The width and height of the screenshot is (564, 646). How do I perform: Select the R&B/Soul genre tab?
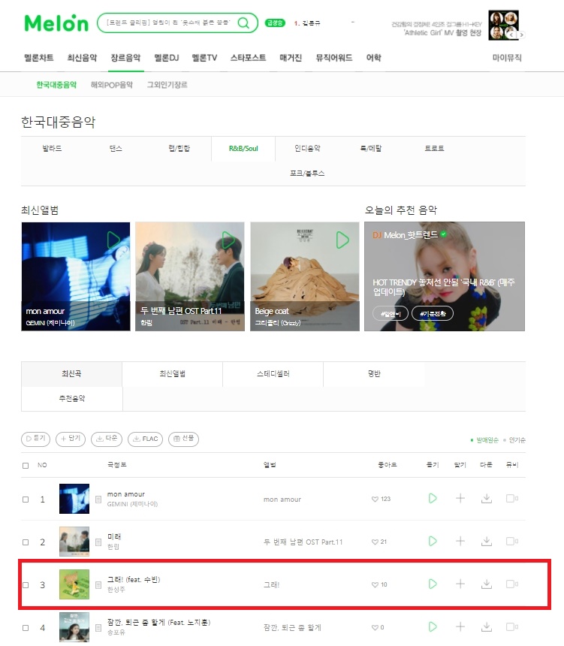243,148
